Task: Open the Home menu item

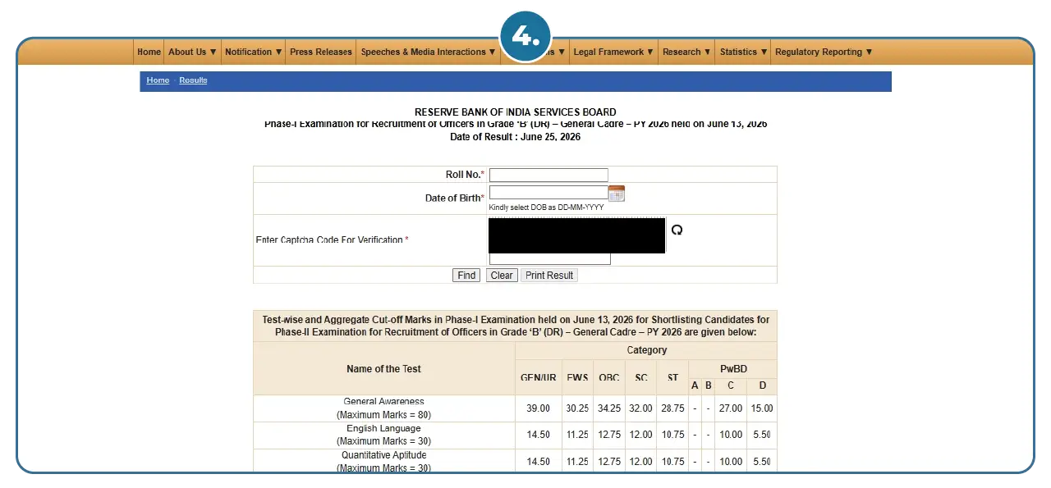Action: pyautogui.click(x=149, y=52)
